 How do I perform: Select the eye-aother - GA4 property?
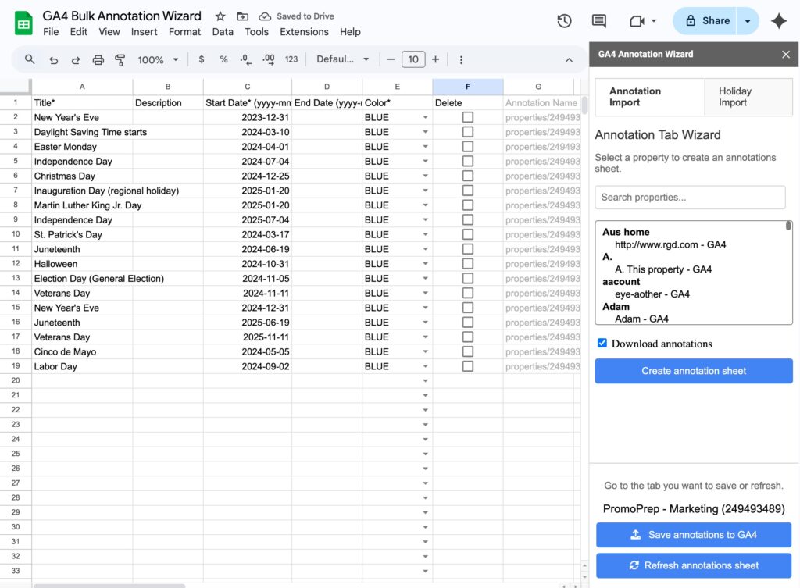click(x=652, y=294)
